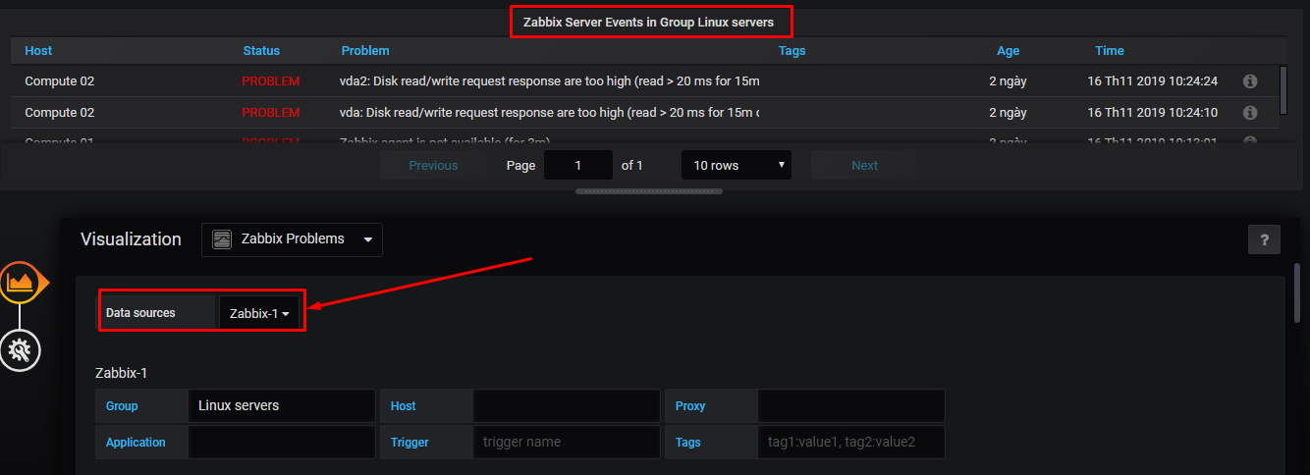
Task: Click the problem text starting with vda2: Disk read/write
Action: coord(550,81)
